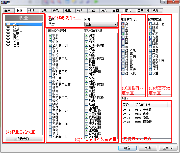Click the E rank icon beside 沈默
This screenshot has width=180, height=153.
point(150,37)
